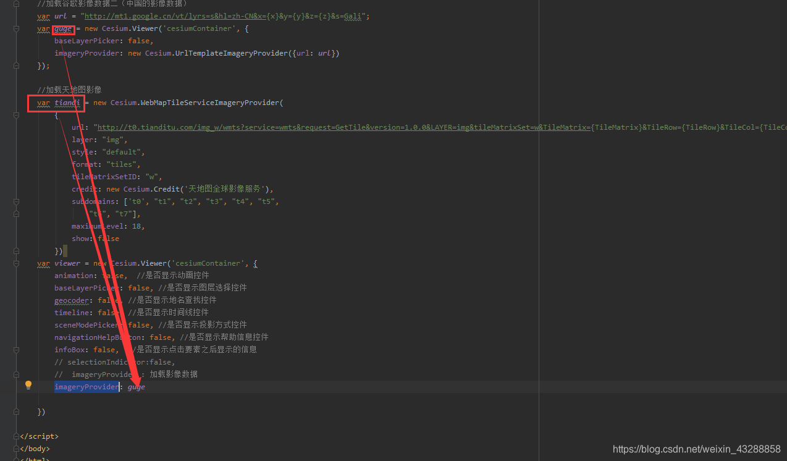Click the 'infoBox' property key
This screenshot has height=461, width=787.
point(69,350)
